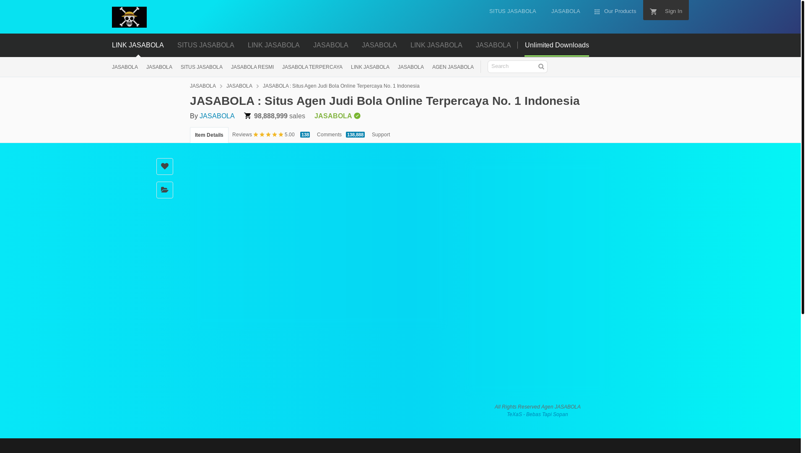The image size is (805, 453).
Task: Click the skull logo in the header
Action: coord(129,17)
